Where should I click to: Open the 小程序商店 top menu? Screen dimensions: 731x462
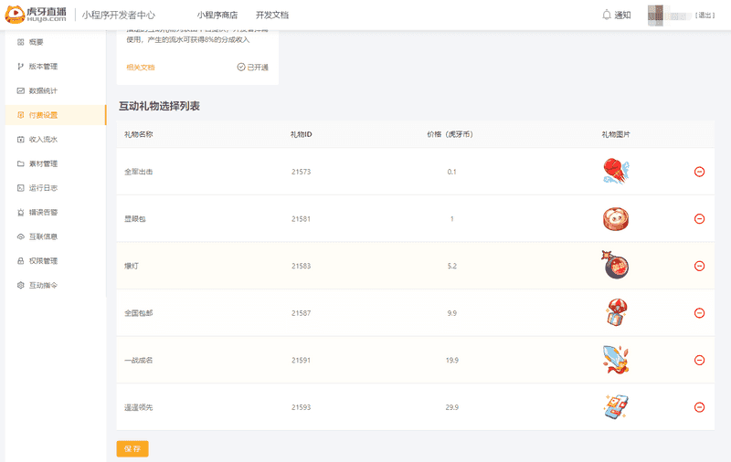click(x=217, y=15)
